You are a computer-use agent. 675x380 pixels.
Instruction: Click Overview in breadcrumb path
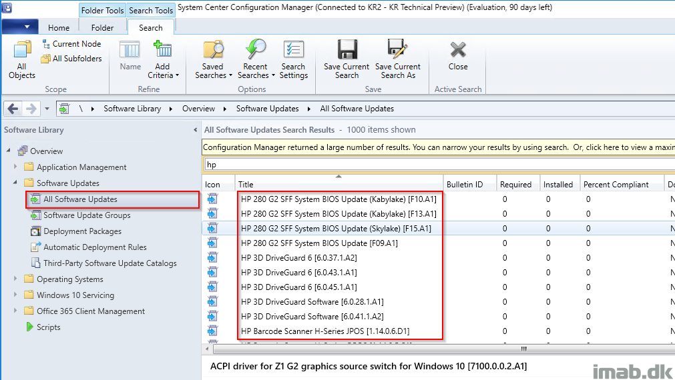[198, 109]
